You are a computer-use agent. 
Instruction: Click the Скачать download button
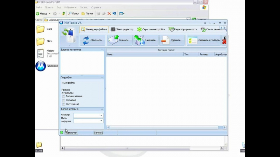[119, 40]
